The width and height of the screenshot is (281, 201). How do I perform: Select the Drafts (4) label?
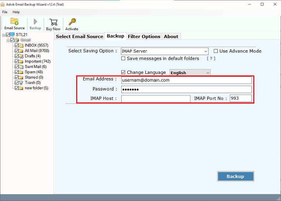33,56
